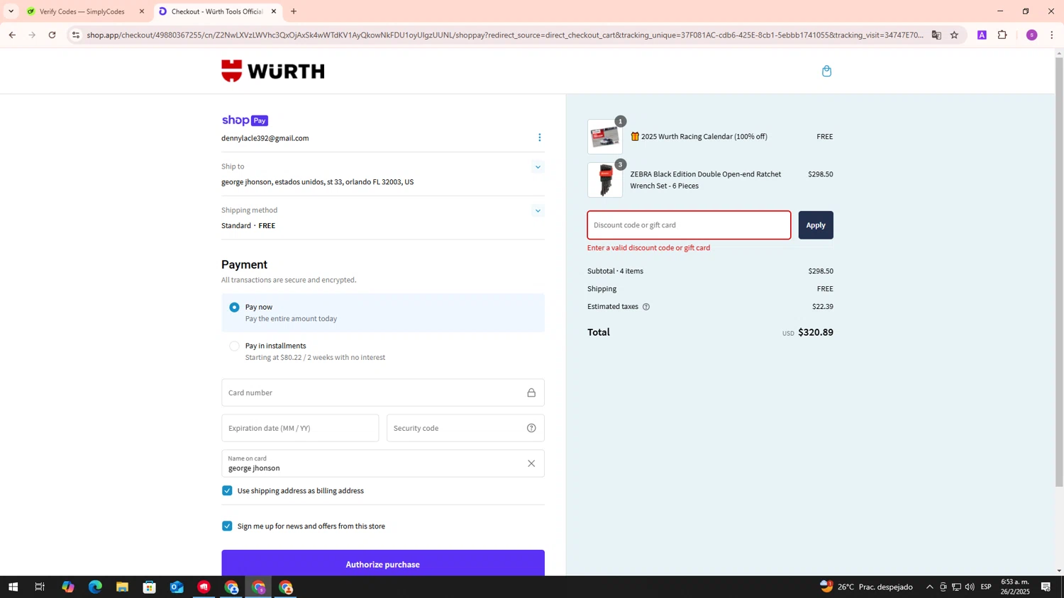Click the ZEBRA wrench set thumbnail
Screen dimensions: 1064x598
(x=605, y=180)
